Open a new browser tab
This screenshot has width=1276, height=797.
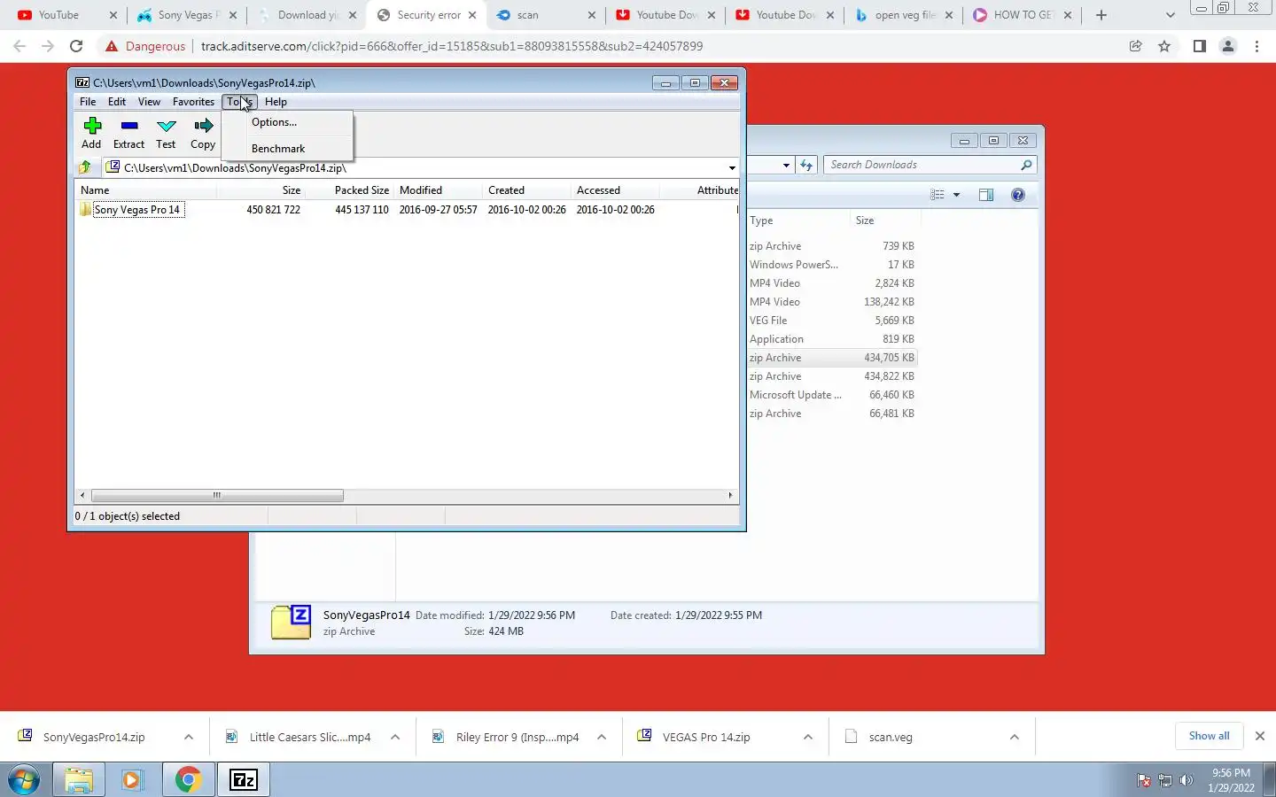click(x=1101, y=15)
